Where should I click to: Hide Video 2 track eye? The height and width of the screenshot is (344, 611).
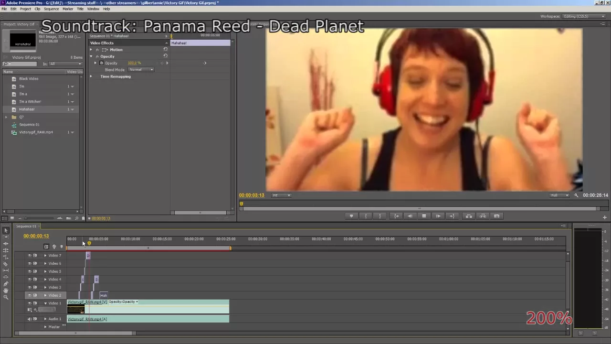pyautogui.click(x=30, y=295)
